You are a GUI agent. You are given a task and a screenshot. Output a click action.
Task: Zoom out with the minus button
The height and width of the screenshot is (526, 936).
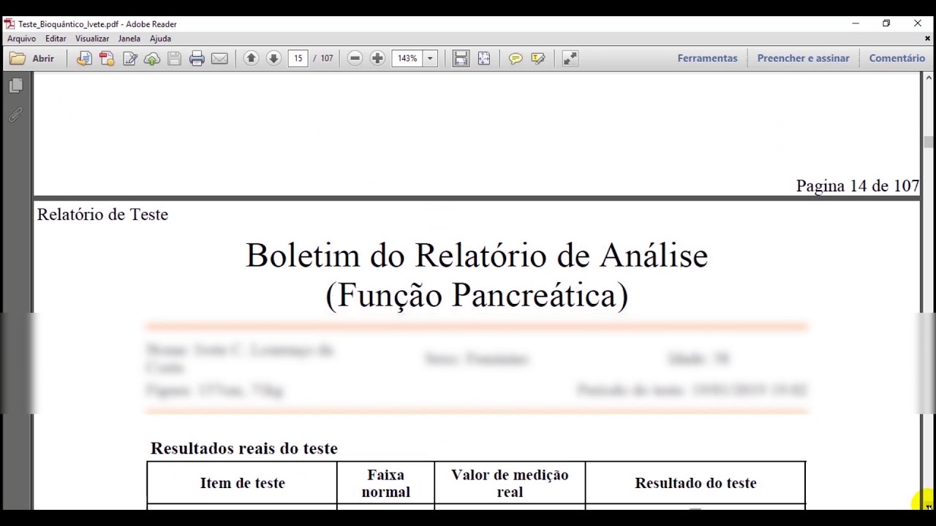point(355,58)
